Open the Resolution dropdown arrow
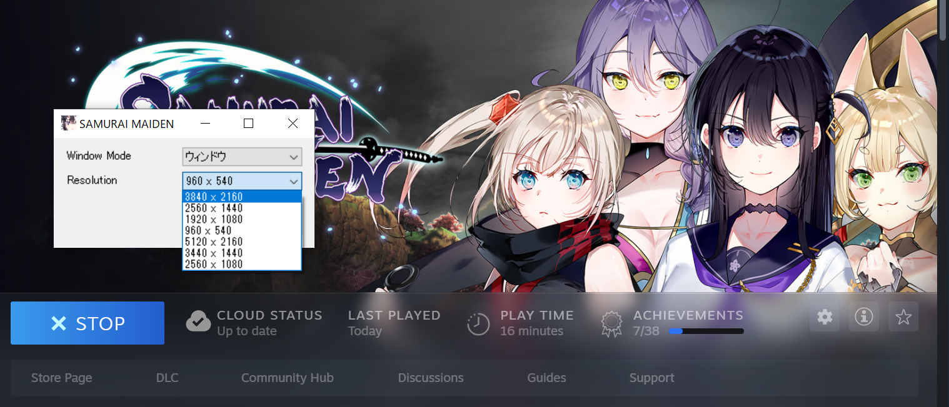 pos(294,181)
